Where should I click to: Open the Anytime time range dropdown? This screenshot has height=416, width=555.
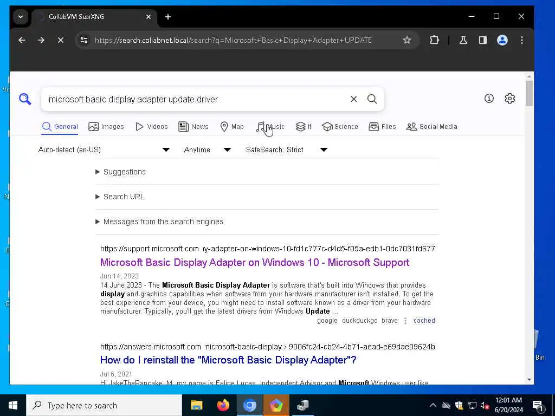(x=208, y=149)
